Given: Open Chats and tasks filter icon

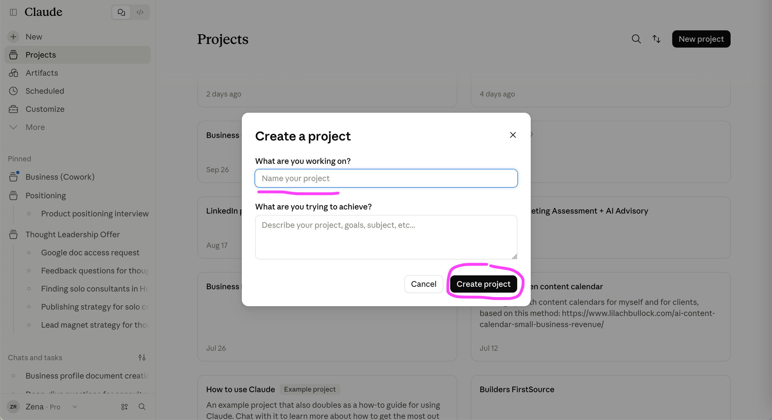Looking at the screenshot, I should point(142,358).
